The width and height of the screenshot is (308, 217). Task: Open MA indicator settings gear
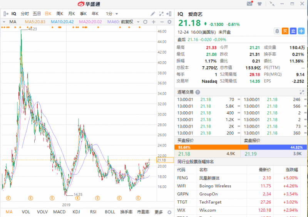(169, 22)
